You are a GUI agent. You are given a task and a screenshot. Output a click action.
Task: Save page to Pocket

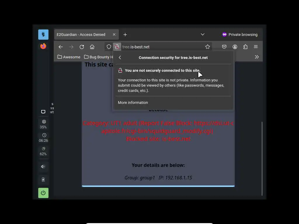pos(224,47)
